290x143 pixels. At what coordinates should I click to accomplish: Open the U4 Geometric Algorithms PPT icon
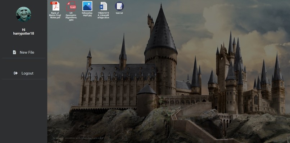pyautogui.click(x=71, y=6)
